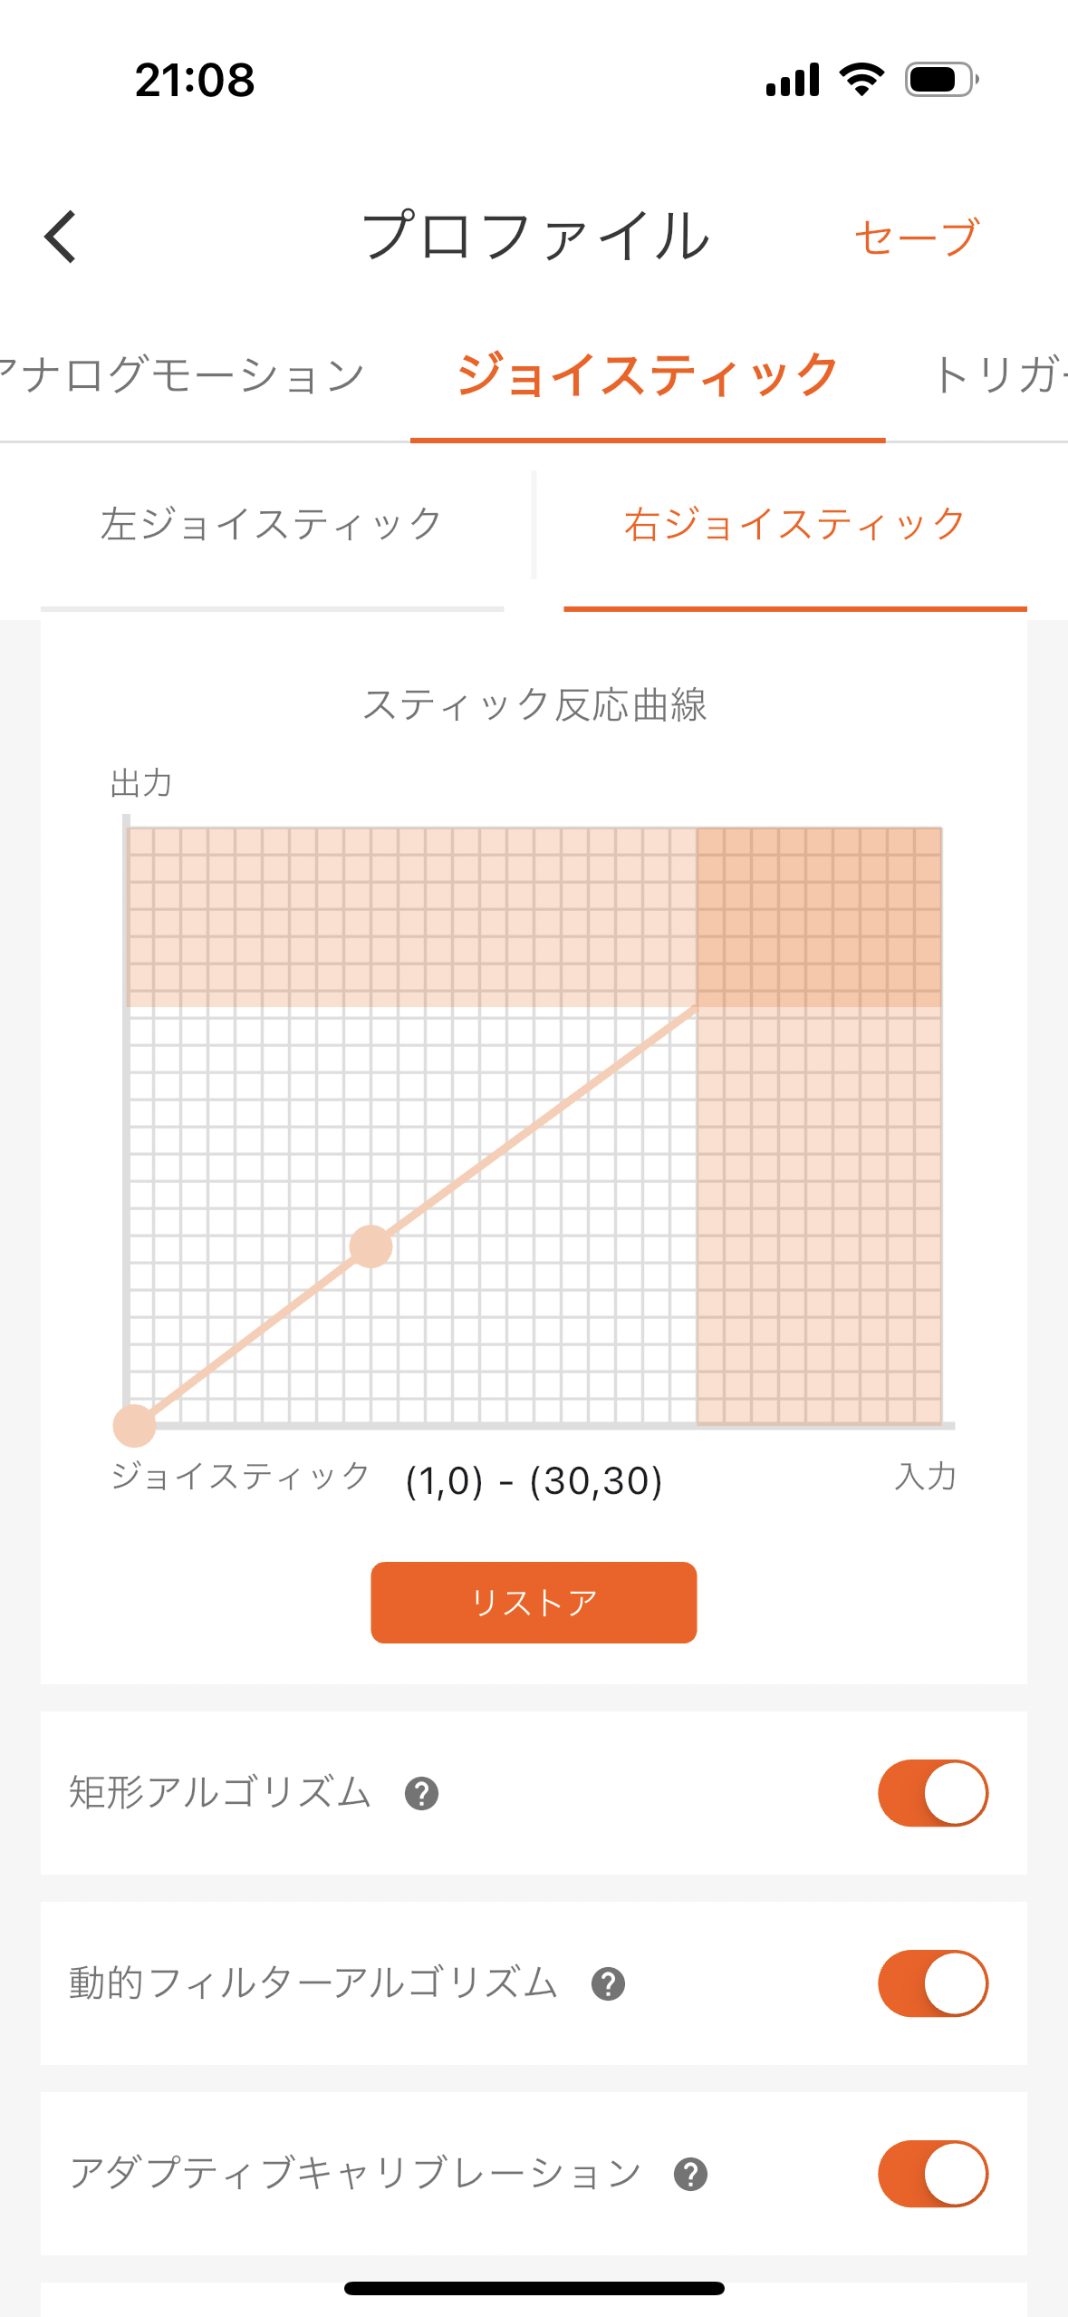Viewport: 1068px width, 2317px height.
Task: Tap the back arrow icon
Action: pos(61,237)
